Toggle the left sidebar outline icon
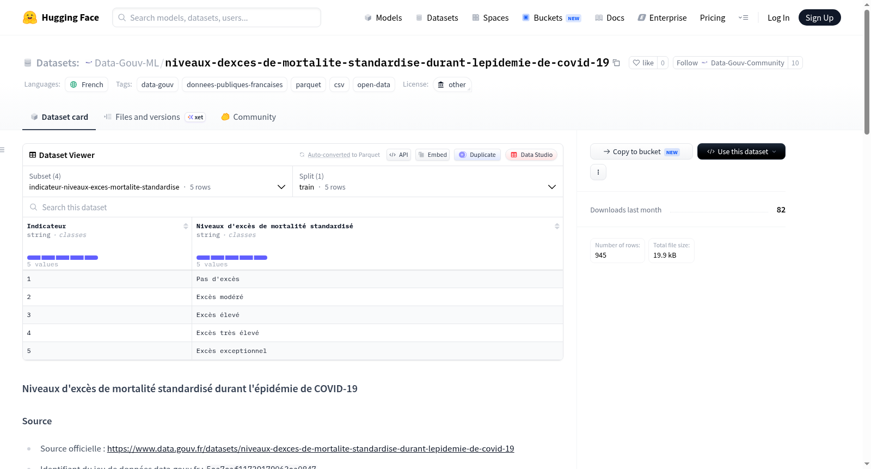 3,150
